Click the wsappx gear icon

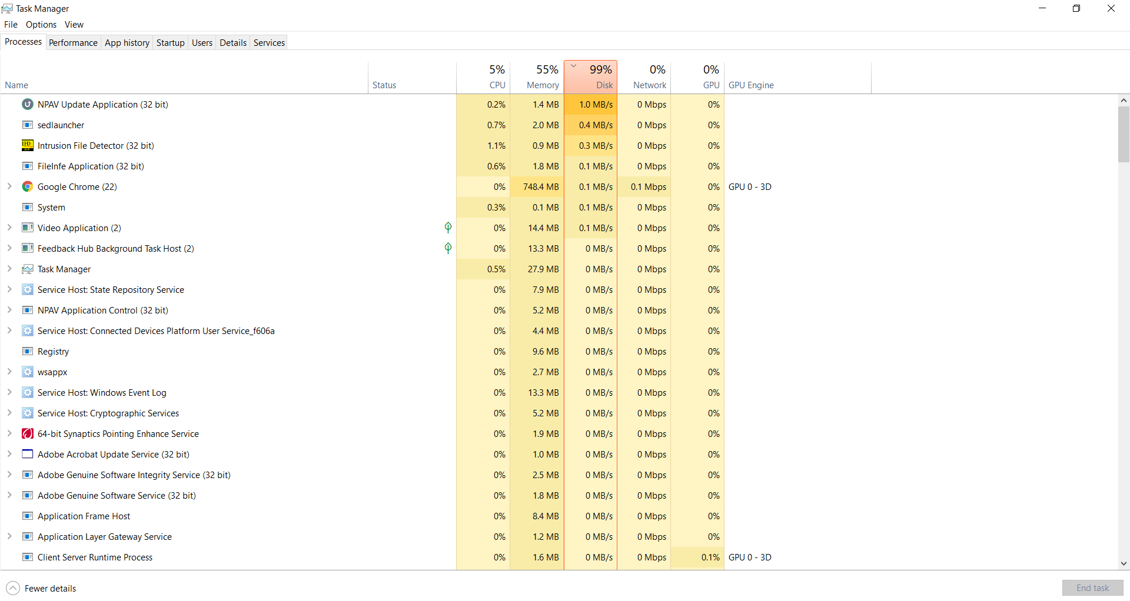point(27,372)
